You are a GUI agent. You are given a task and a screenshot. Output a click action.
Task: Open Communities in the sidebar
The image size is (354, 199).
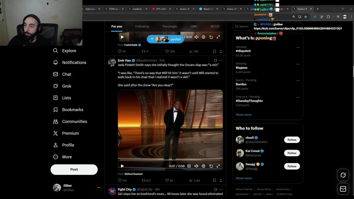(x=70, y=121)
